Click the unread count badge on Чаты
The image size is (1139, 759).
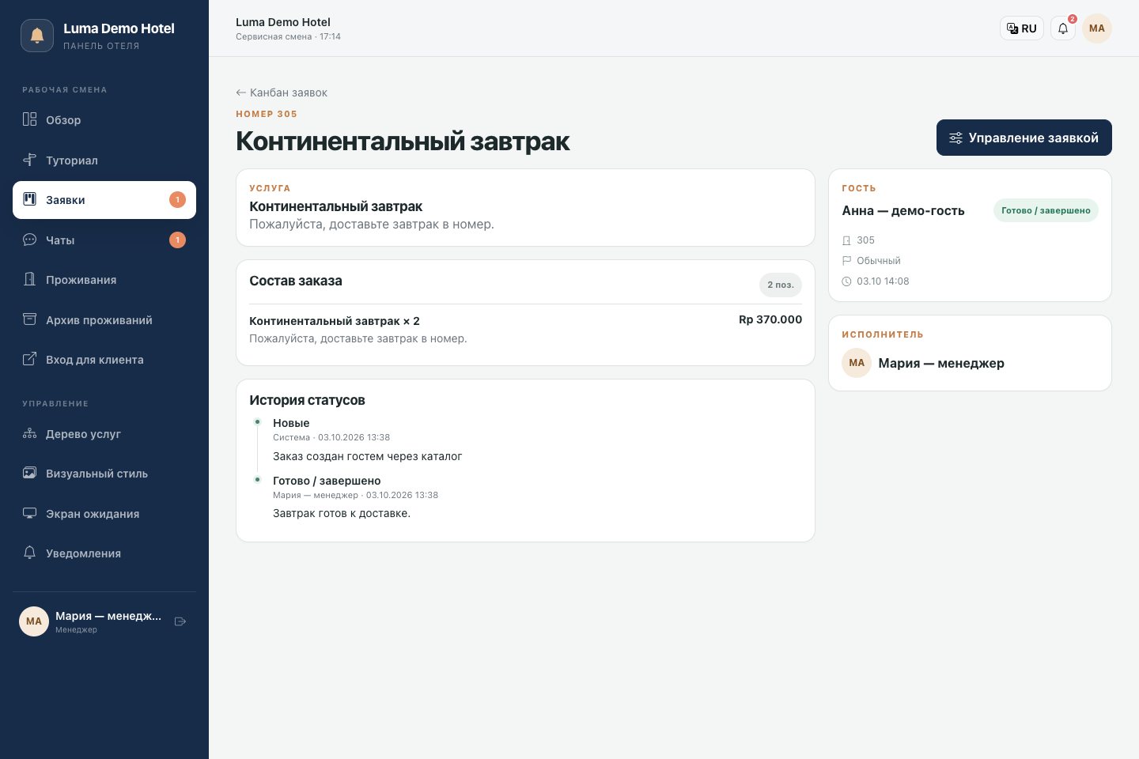pos(177,240)
